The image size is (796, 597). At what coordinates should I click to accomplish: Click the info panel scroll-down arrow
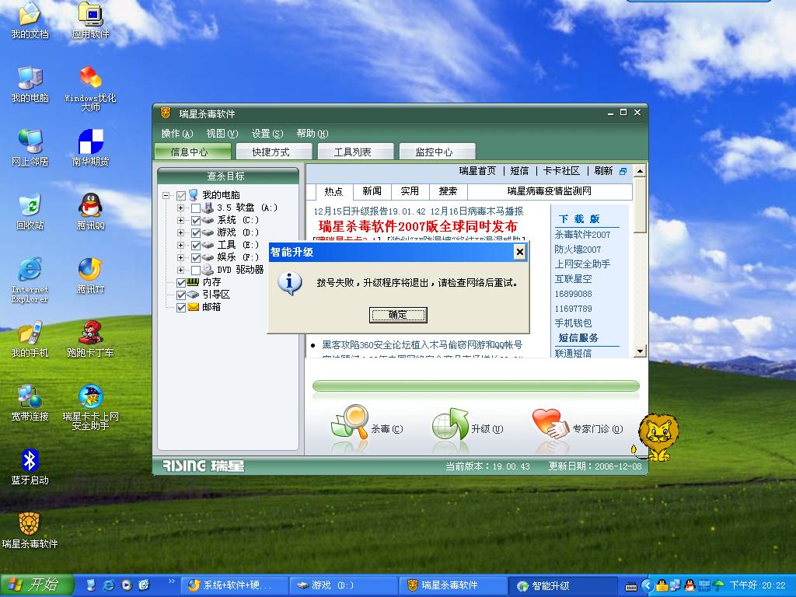click(x=640, y=351)
